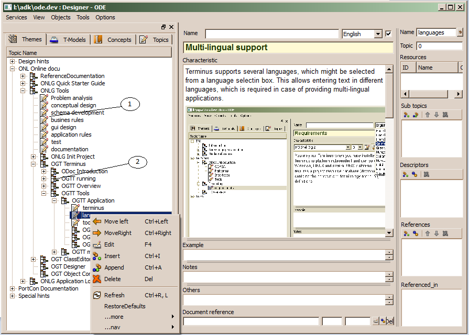Choose Edit from the context menu

[x=109, y=244]
